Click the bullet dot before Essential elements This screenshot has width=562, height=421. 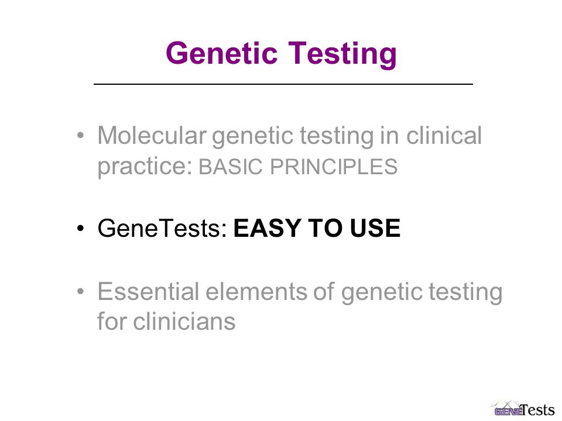[80, 291]
